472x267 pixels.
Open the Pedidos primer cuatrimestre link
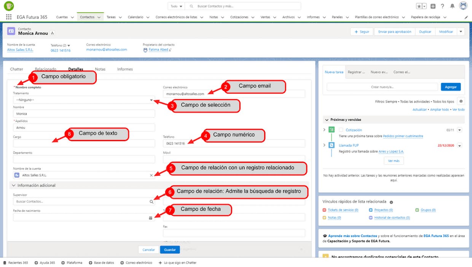403,136
